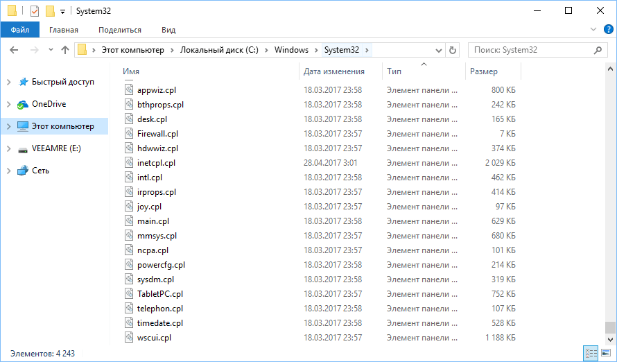
Task: Click Этот компьютер in the address path
Action: point(133,50)
